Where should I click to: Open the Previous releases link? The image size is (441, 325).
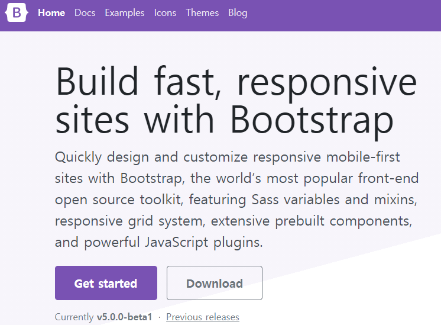point(203,317)
